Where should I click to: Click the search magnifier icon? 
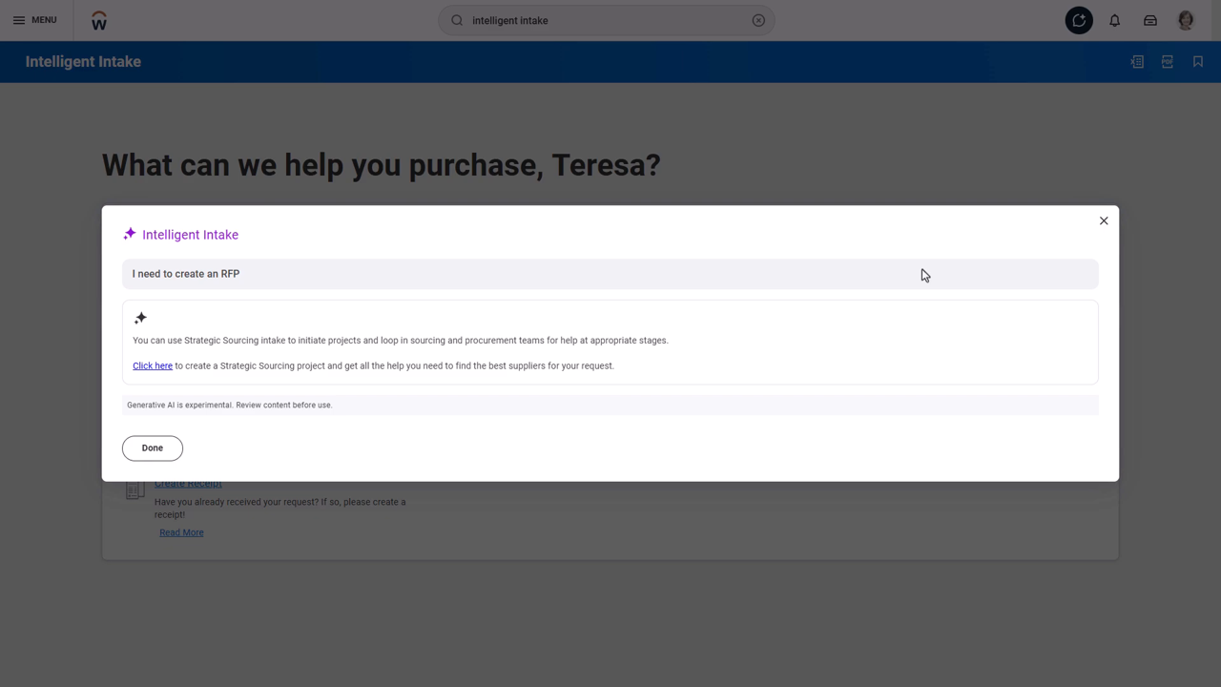[x=457, y=20]
